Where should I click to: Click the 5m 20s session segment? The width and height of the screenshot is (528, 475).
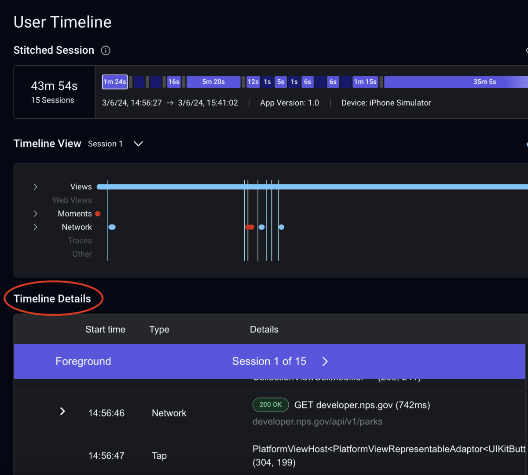pyautogui.click(x=213, y=81)
